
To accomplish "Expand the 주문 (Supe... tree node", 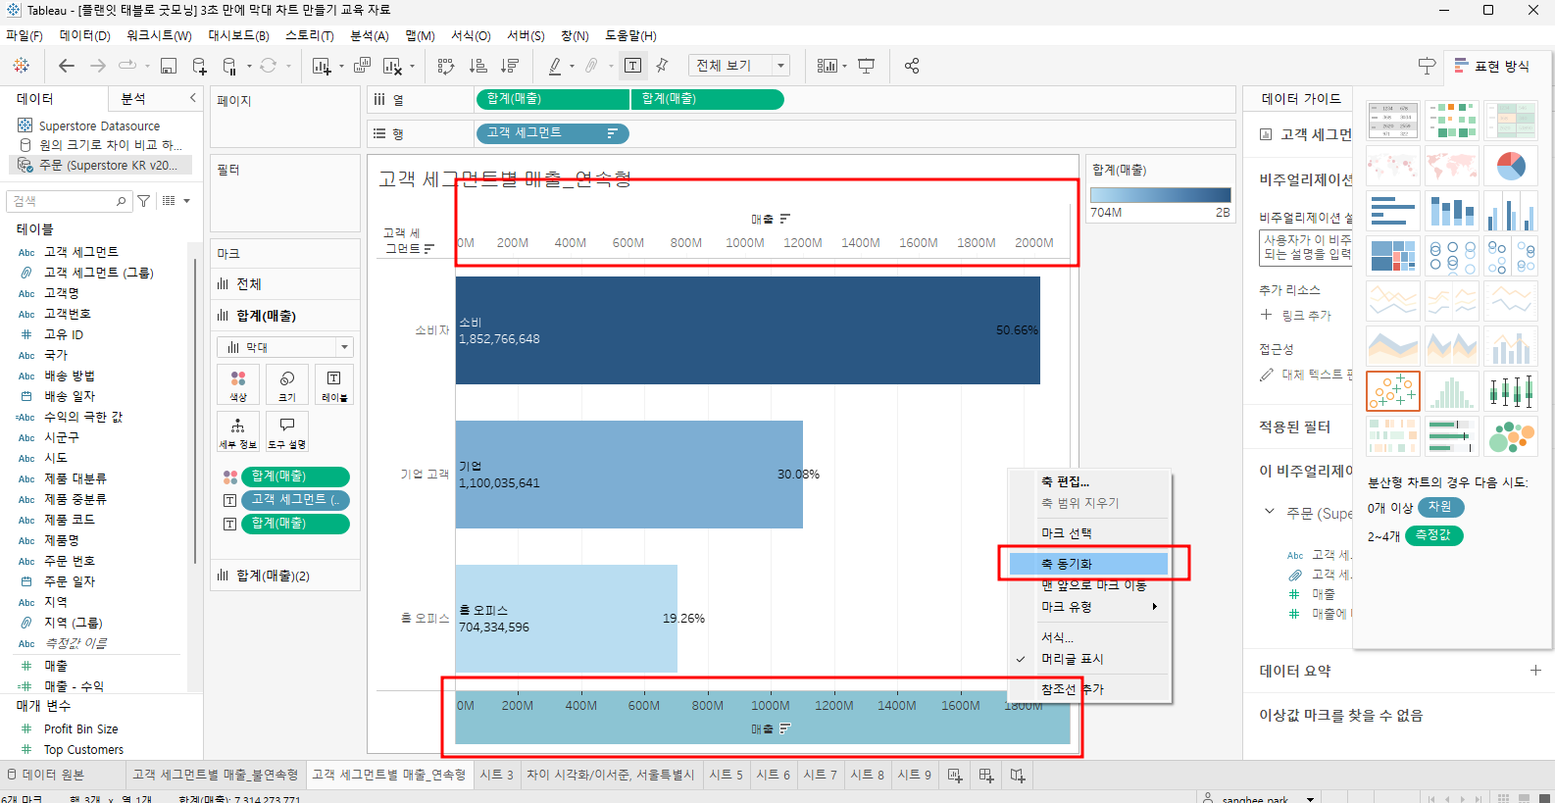I will click(x=1270, y=512).
